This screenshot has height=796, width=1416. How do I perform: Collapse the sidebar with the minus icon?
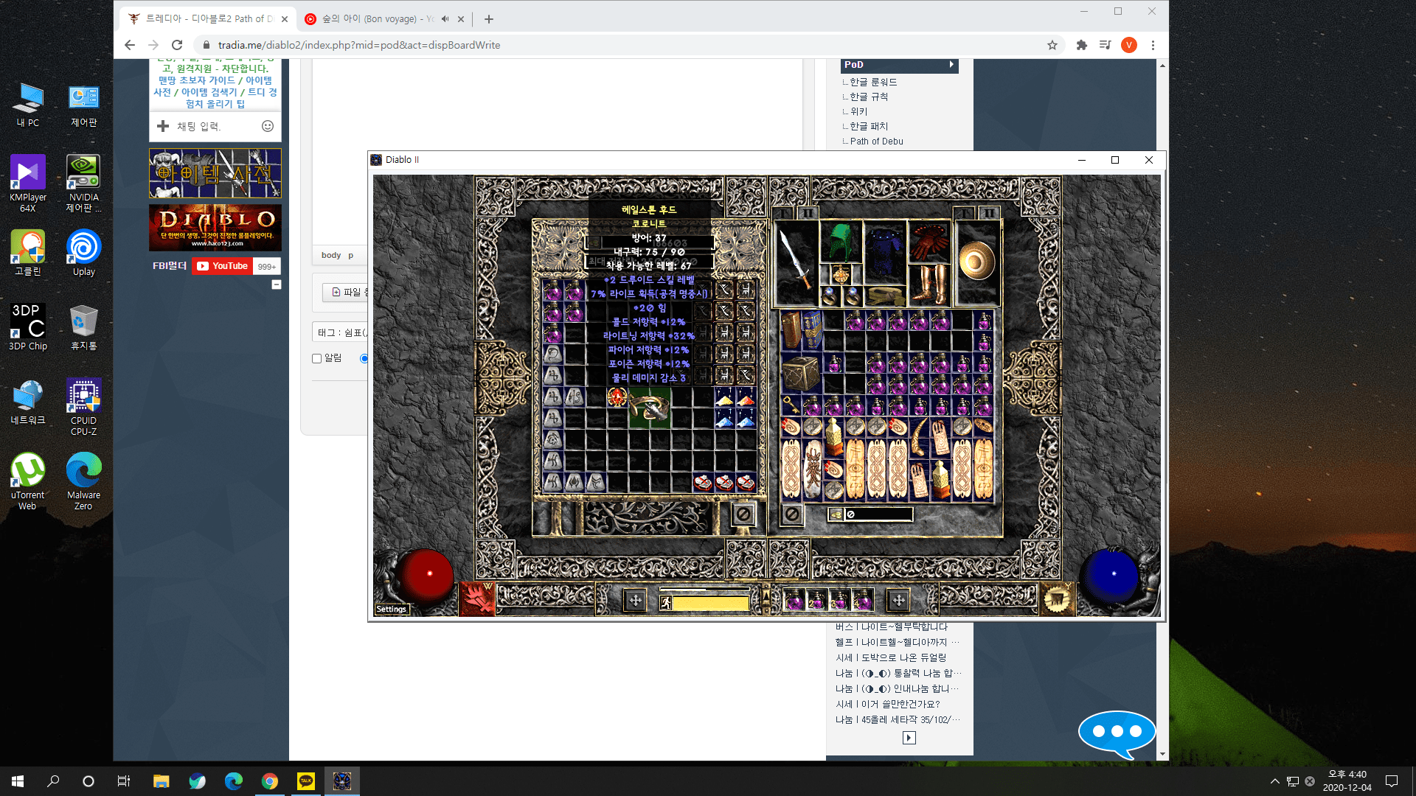277,284
